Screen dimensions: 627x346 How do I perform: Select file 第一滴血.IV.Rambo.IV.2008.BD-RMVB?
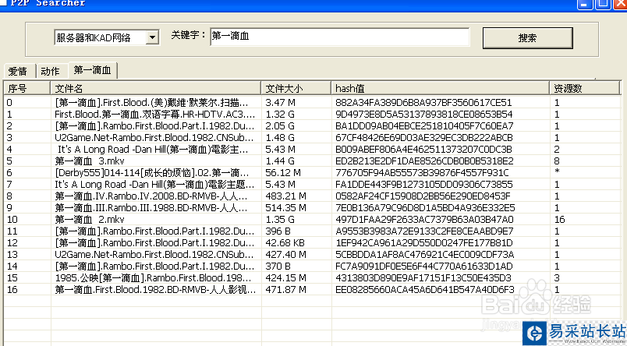point(151,196)
